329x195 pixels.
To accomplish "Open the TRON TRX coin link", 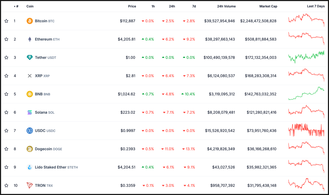I will (x=44, y=185).
